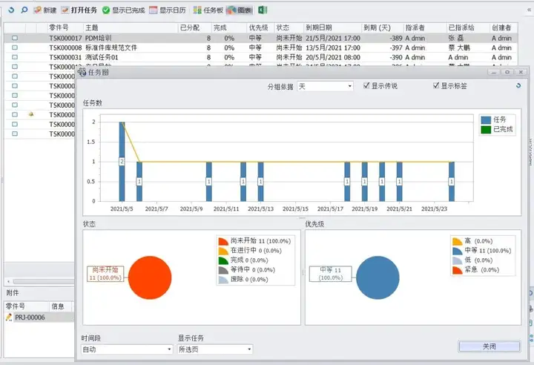Select the 标准件库规范文件 task row
Screen dimensions: 534x365
pyautogui.click(x=260, y=47)
